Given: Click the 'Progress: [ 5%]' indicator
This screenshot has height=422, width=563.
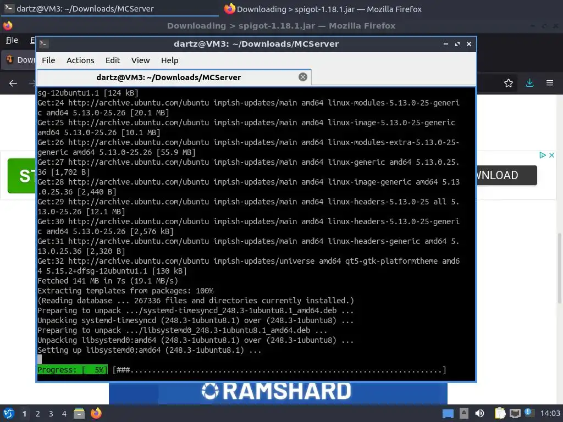Looking at the screenshot, I should pyautogui.click(x=72, y=370).
